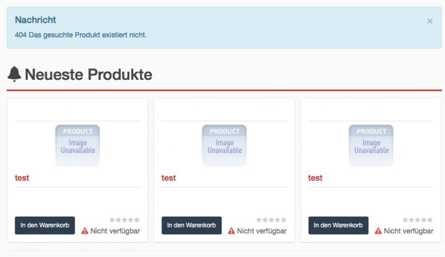Viewport: 445px width, 257px height.
Task: Click the second product's placeholder image
Action: tap(224, 145)
